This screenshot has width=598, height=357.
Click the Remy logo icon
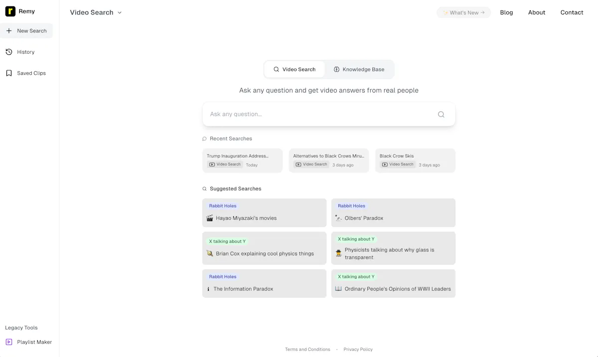pos(10,11)
